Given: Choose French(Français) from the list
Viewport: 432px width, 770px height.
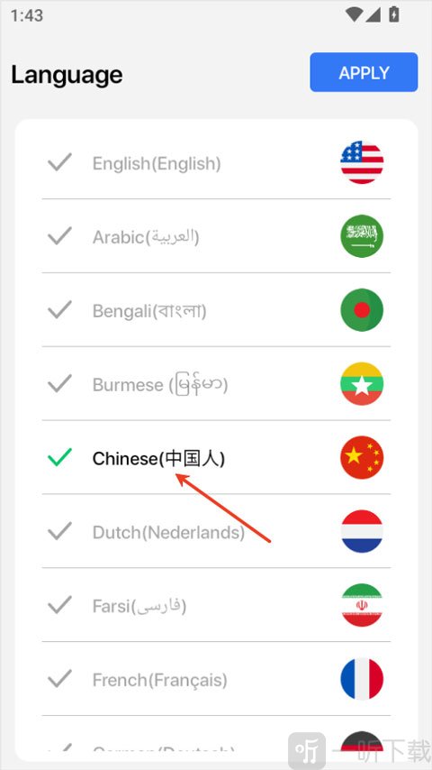Looking at the screenshot, I should 160,680.
